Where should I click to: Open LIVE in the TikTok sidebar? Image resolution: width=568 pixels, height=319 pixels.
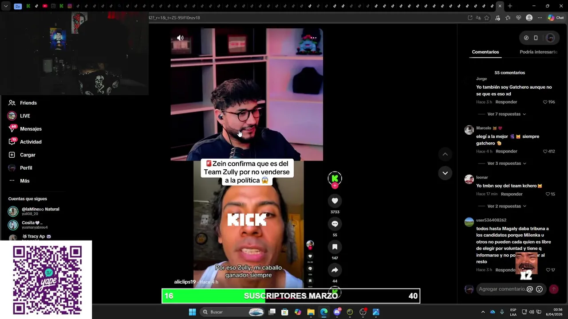pyautogui.click(x=25, y=116)
